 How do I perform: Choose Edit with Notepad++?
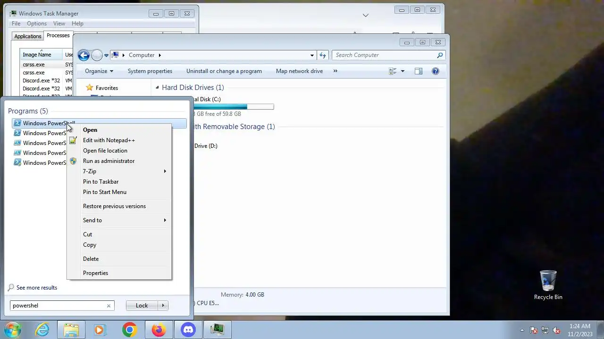[119, 140]
